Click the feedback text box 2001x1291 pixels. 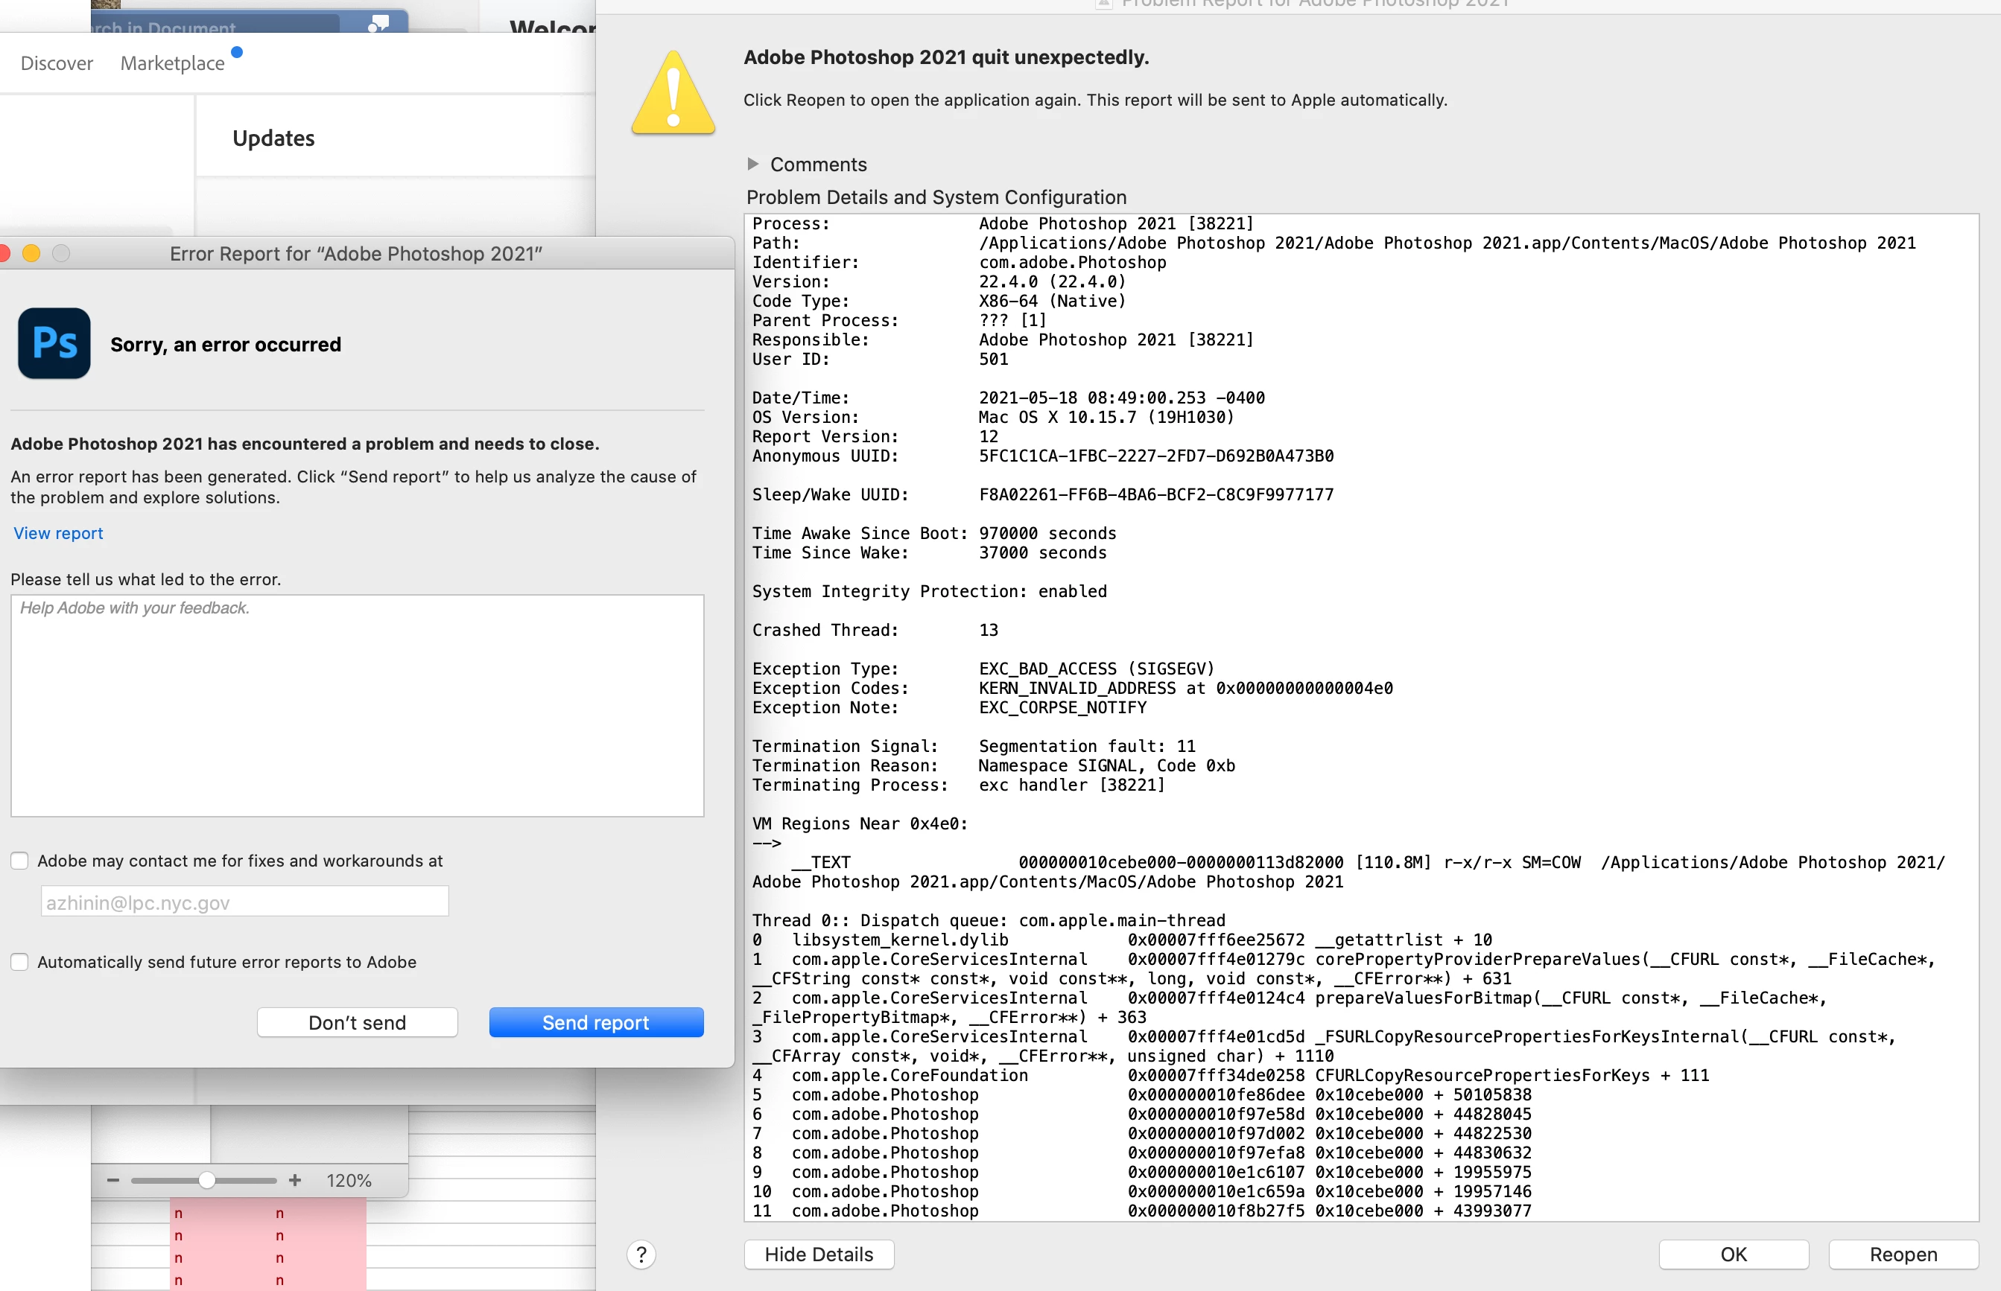[x=358, y=706]
